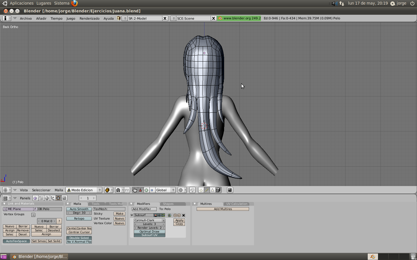Click the Subsurf Levels value slider
The height and width of the screenshot is (260, 417).
(149, 224)
